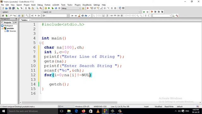This screenshot has width=202, height=114.
Task: Open Firefox from the taskbar
Action: [x=83, y=111]
